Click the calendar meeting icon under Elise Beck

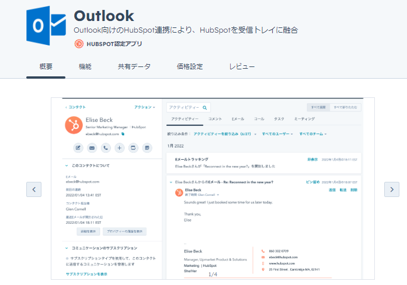click(147, 148)
